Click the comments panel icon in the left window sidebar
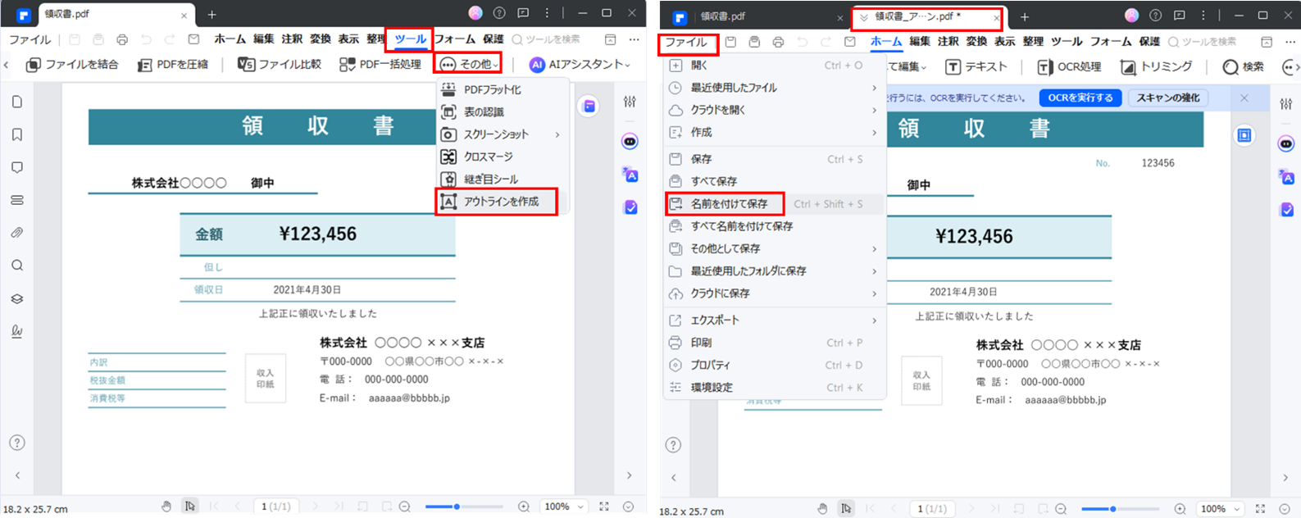 pyautogui.click(x=17, y=167)
